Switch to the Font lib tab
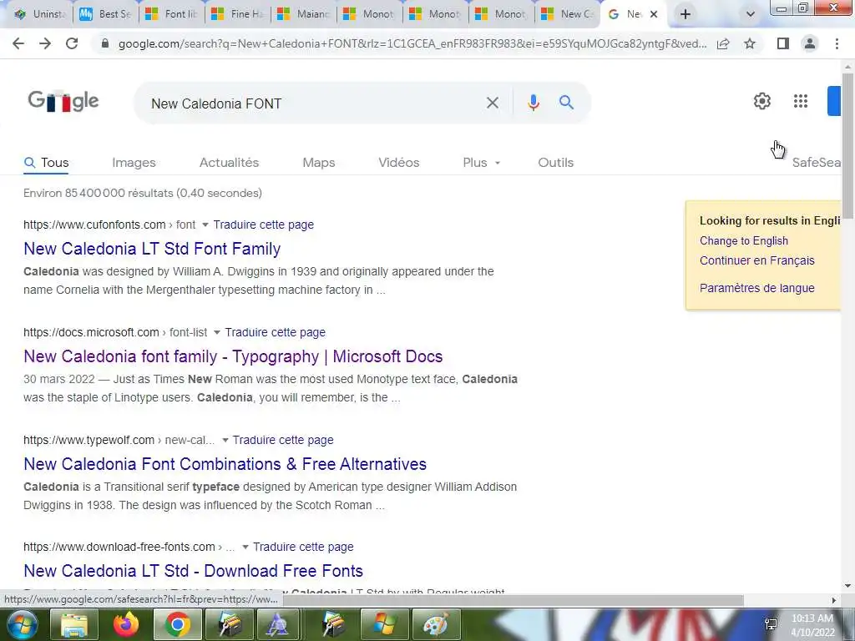 click(171, 14)
